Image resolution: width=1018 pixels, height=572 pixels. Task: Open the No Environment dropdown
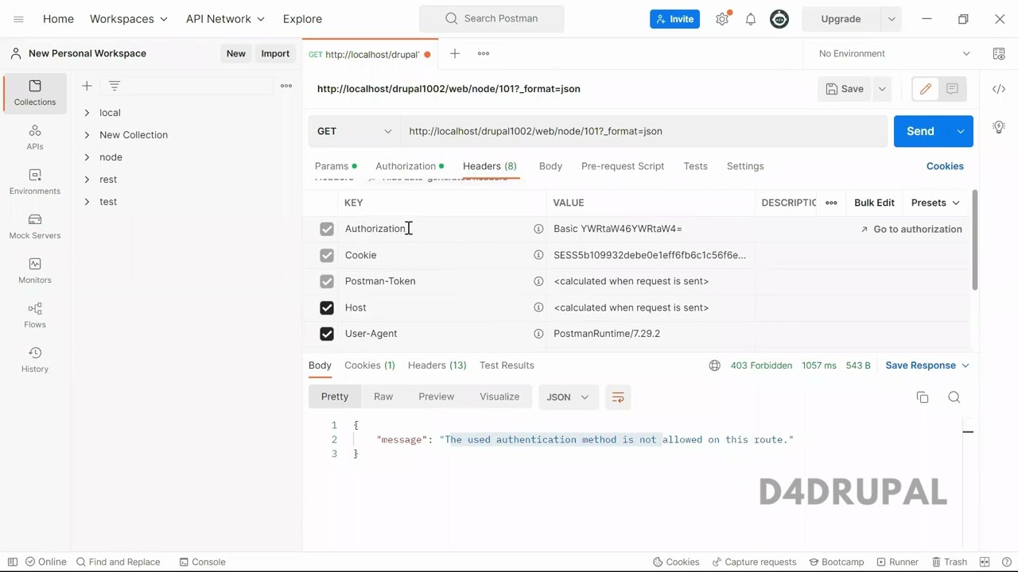[x=895, y=53]
